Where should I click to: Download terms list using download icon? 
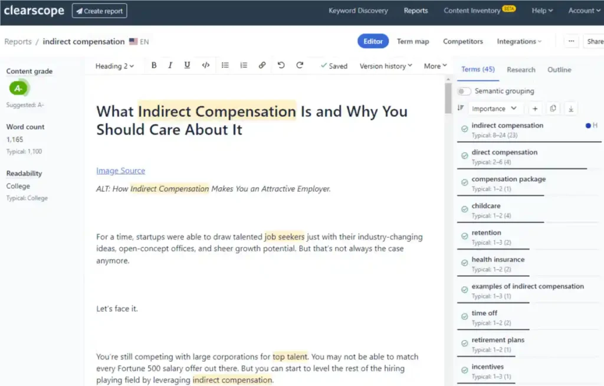coord(571,109)
